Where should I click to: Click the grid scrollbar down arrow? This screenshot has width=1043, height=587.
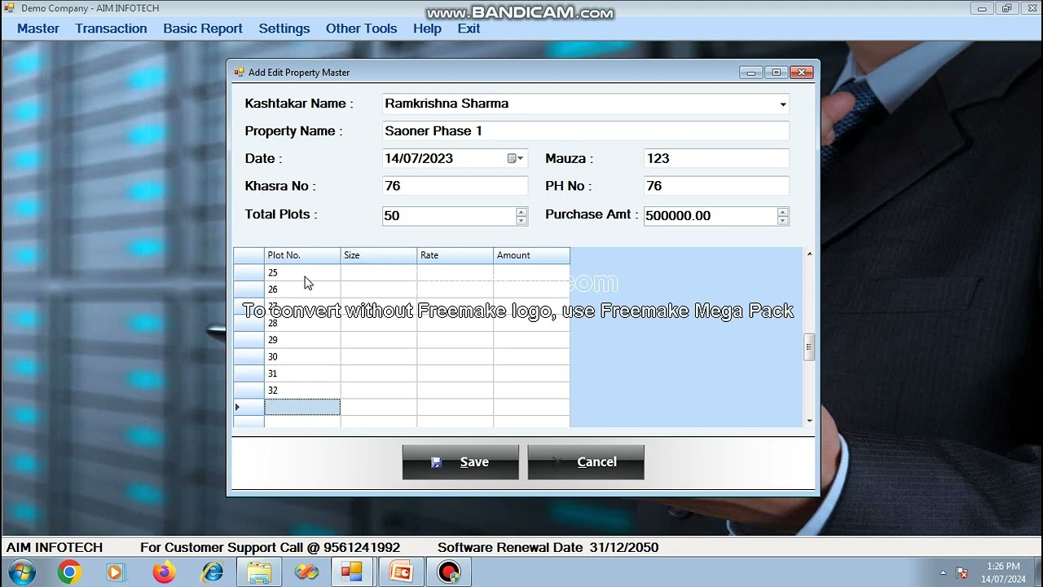(809, 421)
